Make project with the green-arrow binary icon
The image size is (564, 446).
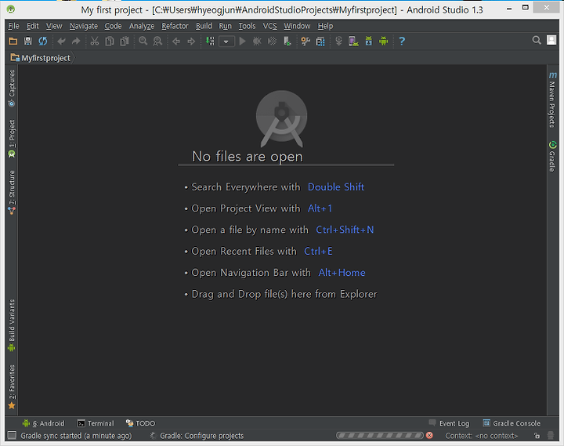[210, 41]
